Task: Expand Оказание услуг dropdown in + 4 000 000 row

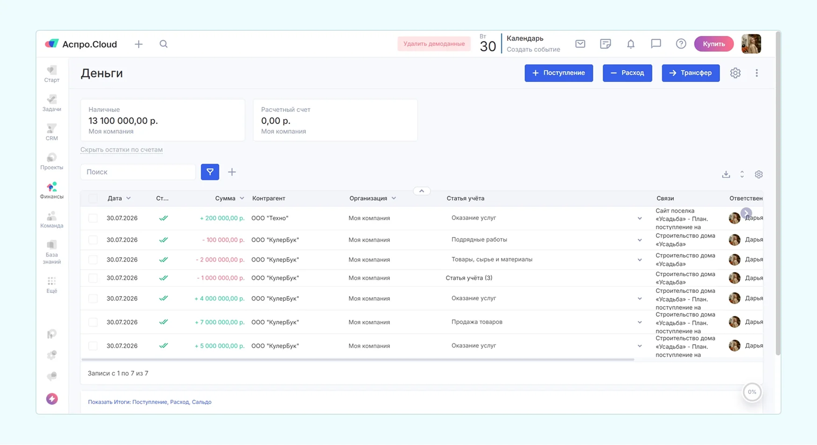Action: [640, 299]
